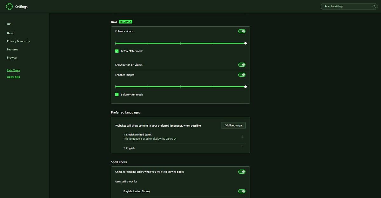Toggle Show button on videos

(x=242, y=64)
